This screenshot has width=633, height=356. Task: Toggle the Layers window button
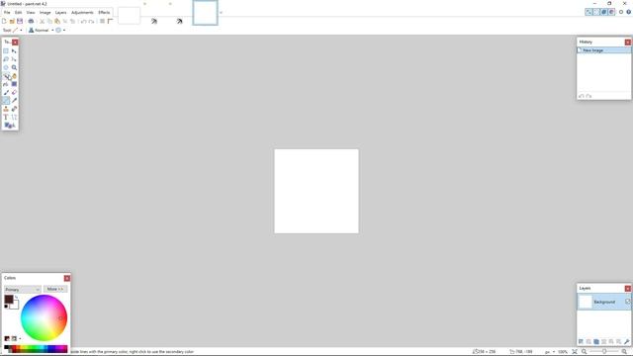[604, 12]
